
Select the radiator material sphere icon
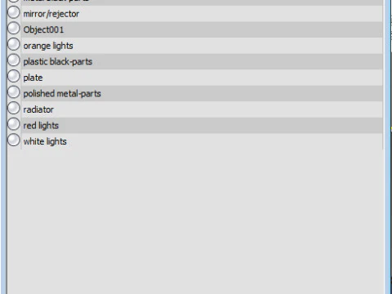(x=14, y=108)
